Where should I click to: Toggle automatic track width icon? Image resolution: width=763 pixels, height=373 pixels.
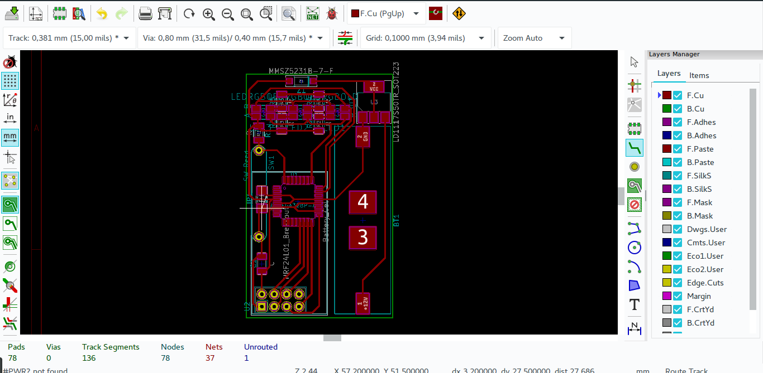[346, 38]
